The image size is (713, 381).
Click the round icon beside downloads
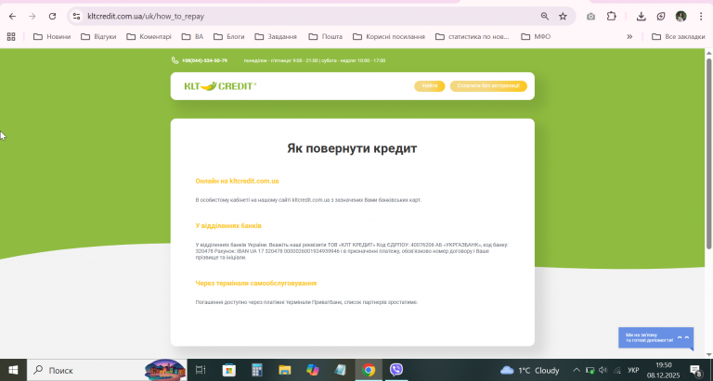[661, 17]
